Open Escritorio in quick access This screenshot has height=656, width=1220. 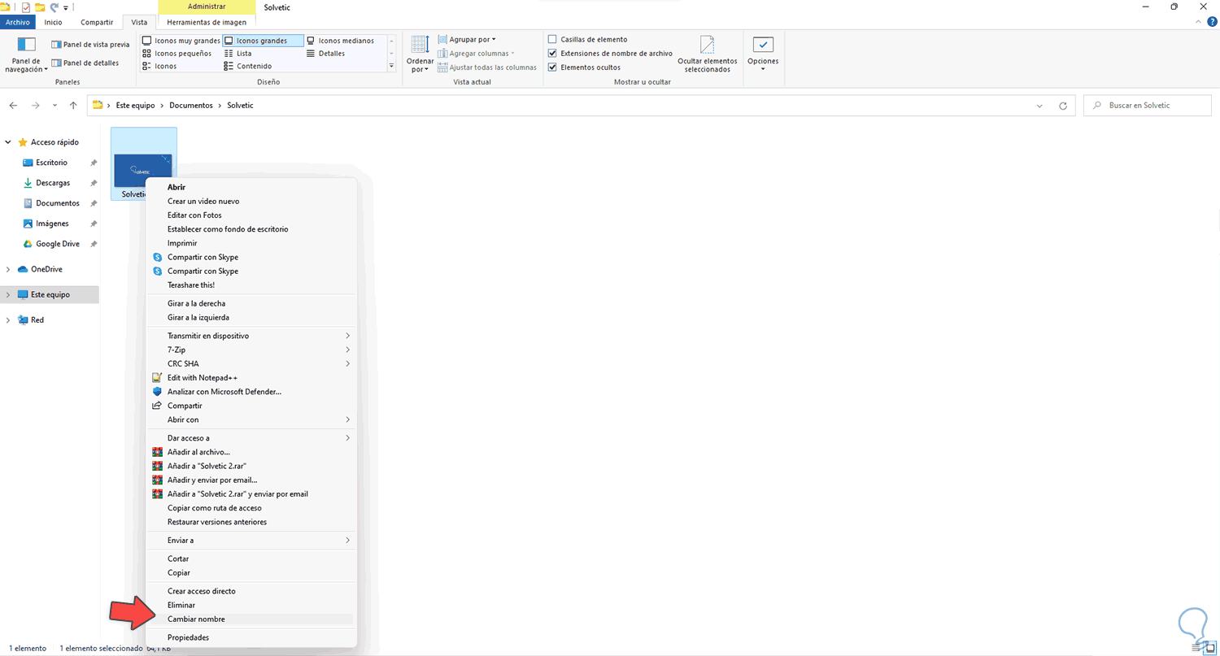pos(52,163)
